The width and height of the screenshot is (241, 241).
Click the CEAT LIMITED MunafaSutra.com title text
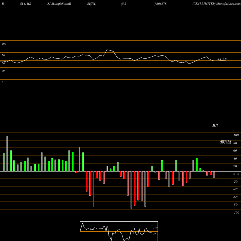(216, 4)
